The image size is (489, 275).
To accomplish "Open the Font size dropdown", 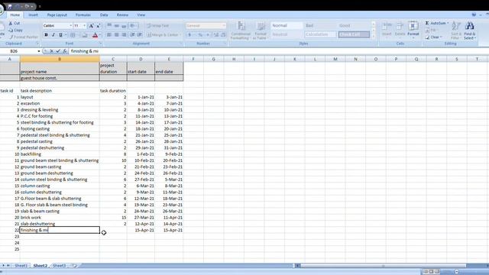I will [x=84, y=25].
